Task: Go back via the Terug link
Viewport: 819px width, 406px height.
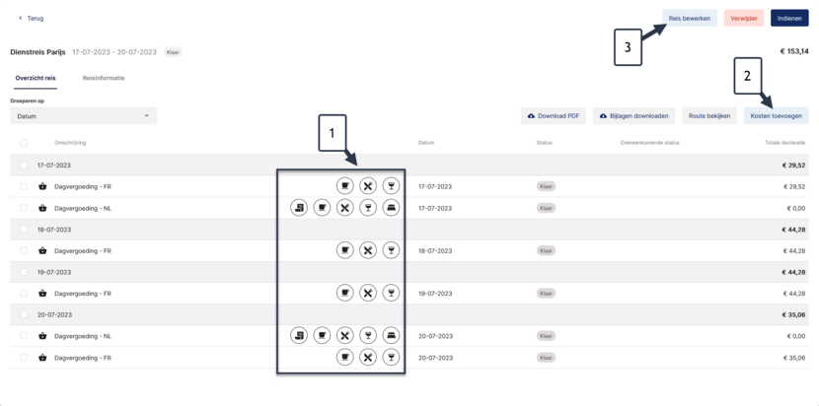Action: [32, 19]
